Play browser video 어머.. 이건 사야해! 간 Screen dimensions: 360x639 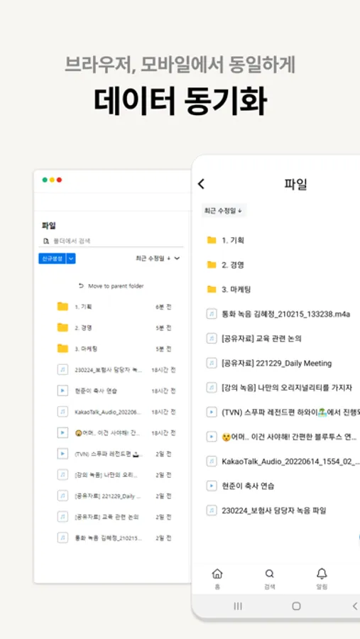click(x=115, y=433)
